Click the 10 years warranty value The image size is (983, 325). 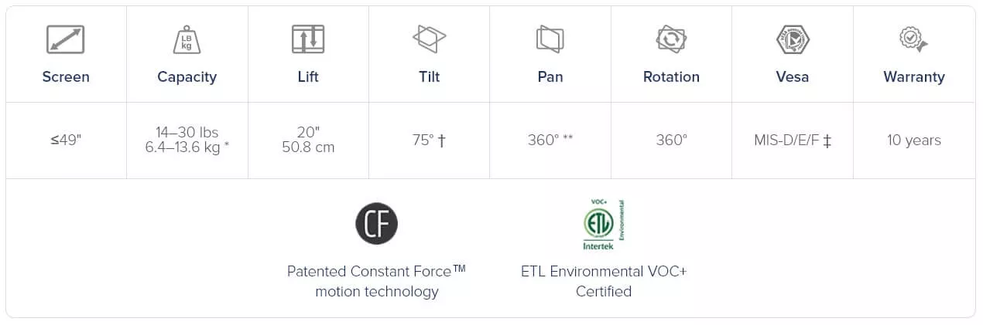point(913,140)
